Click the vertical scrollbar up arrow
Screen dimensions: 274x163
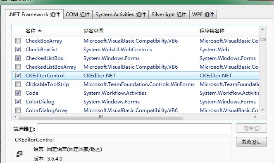262,29
